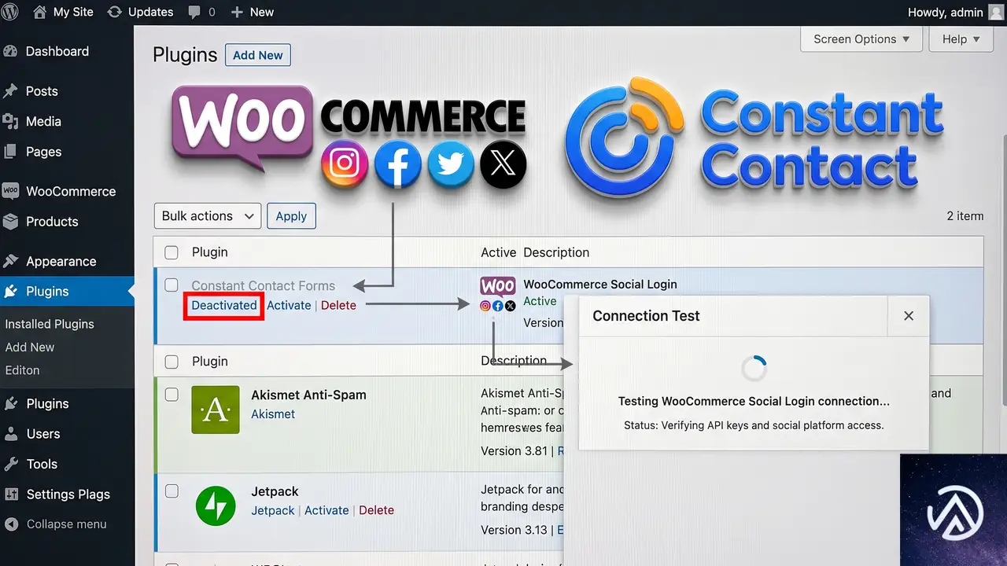Click the Woo icon beside WooCommerce Social Login

click(498, 285)
